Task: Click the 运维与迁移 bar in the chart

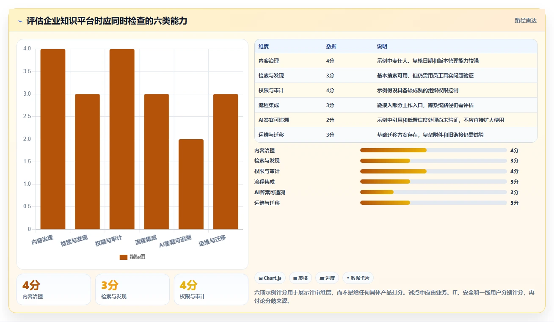Action: [x=226, y=162]
